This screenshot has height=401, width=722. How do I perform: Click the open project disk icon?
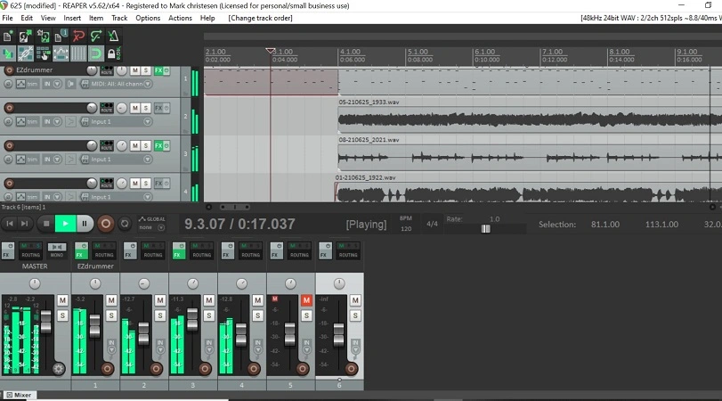(25, 36)
